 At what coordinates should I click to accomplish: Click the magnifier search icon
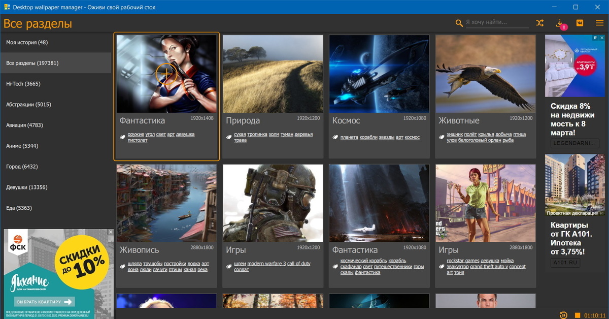(459, 23)
